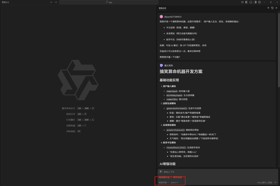The height and width of the screenshot is (186, 280).
Task: Click the line 再帮我丰富一下功能?
Action: (170, 57)
